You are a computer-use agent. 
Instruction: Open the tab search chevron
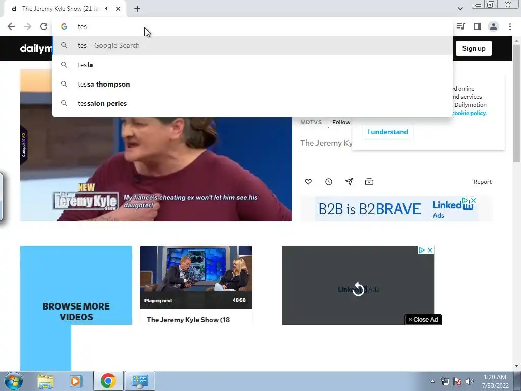coord(460,9)
